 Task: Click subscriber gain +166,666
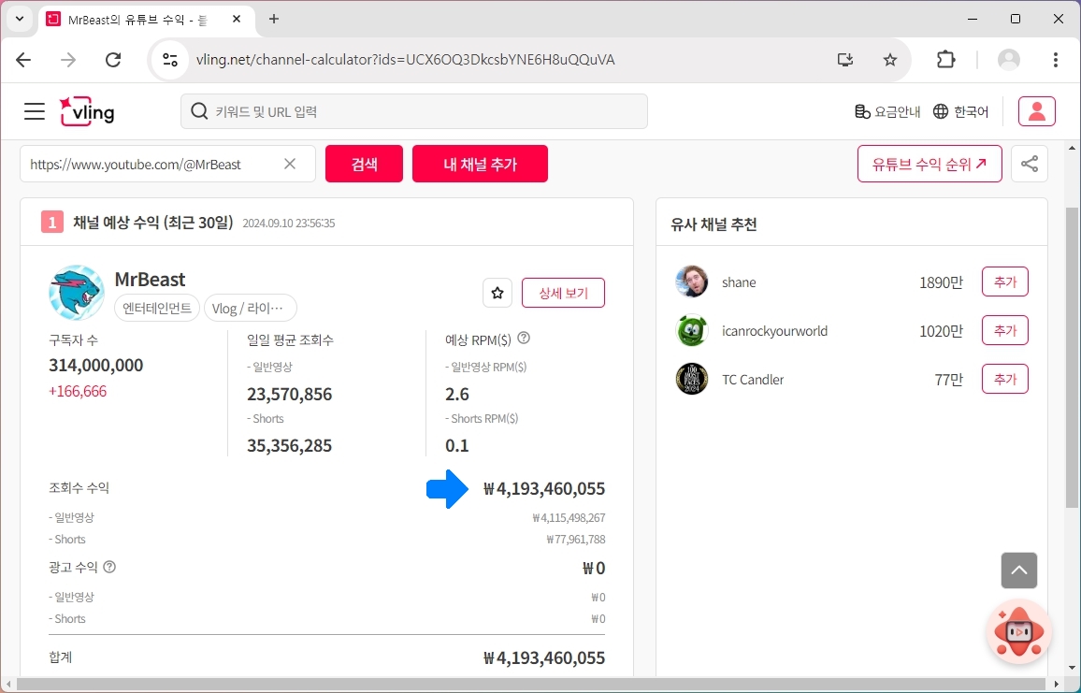(78, 392)
